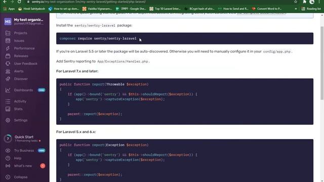Click the config/app.php inline code text
The width and height of the screenshot is (324, 182).
tap(277, 52)
